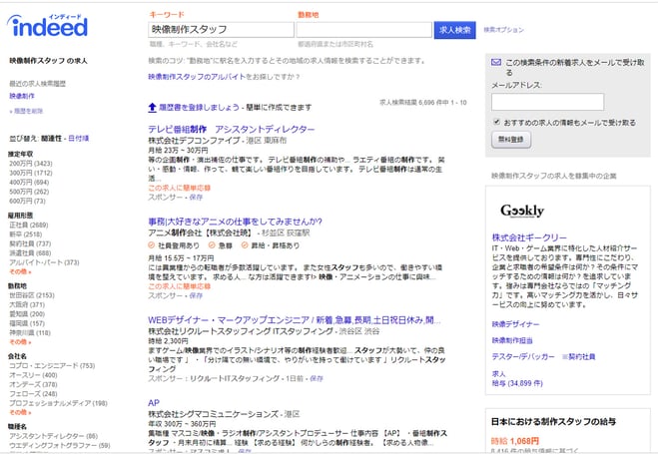Expand その他 under 勤務地
This screenshot has height=454, width=658.
(20, 342)
